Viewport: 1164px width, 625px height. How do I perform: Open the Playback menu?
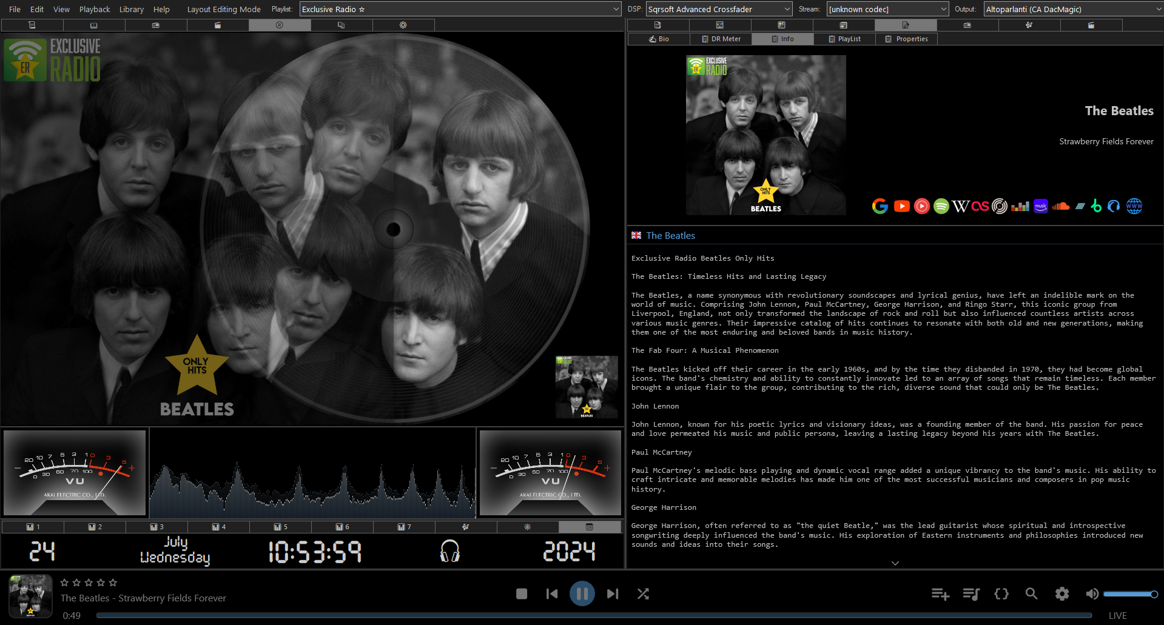(95, 9)
